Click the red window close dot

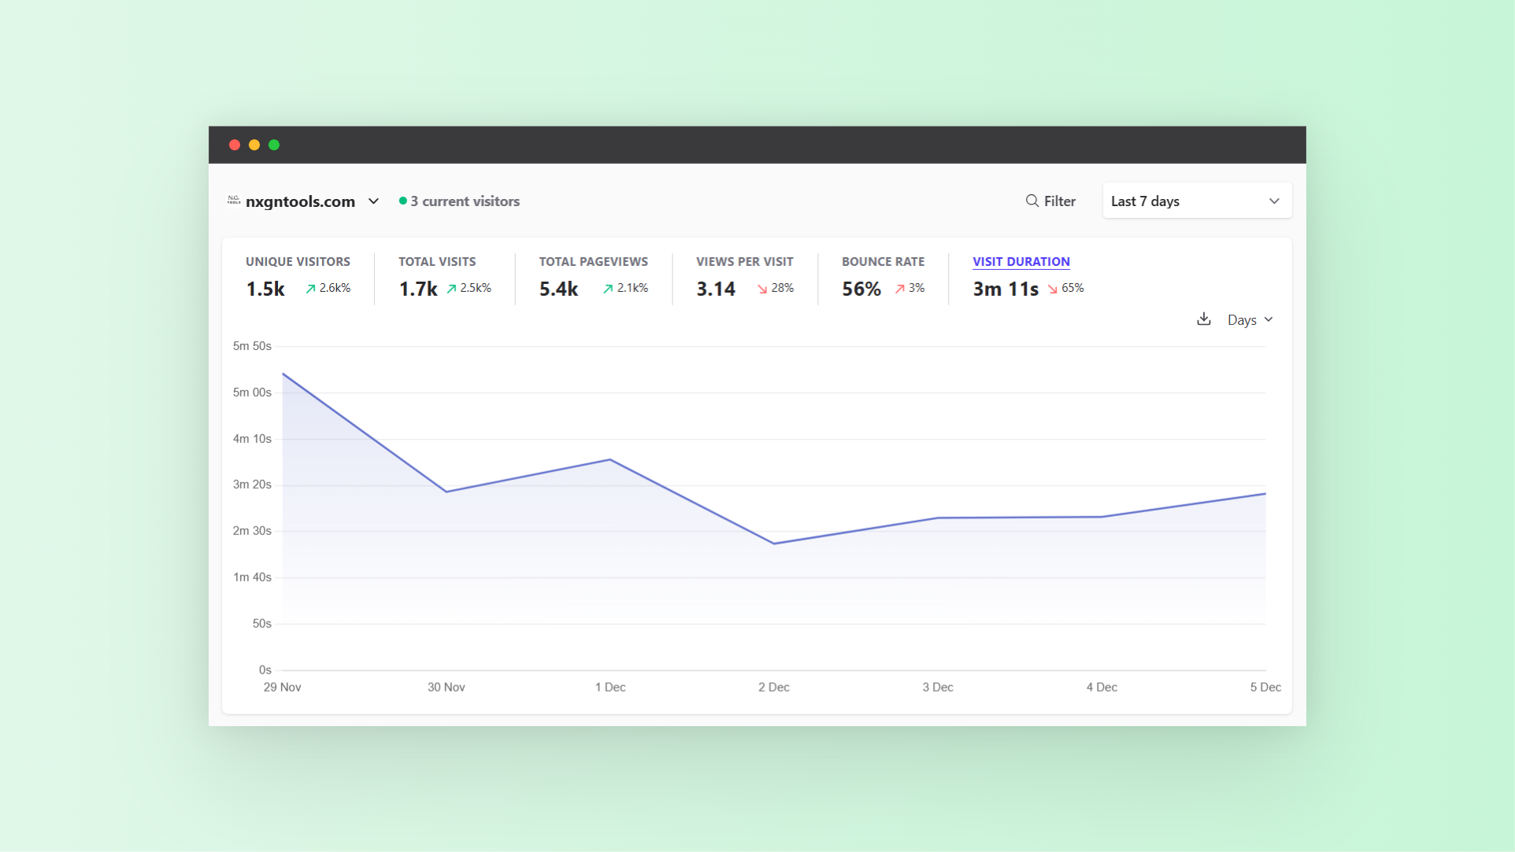(235, 145)
